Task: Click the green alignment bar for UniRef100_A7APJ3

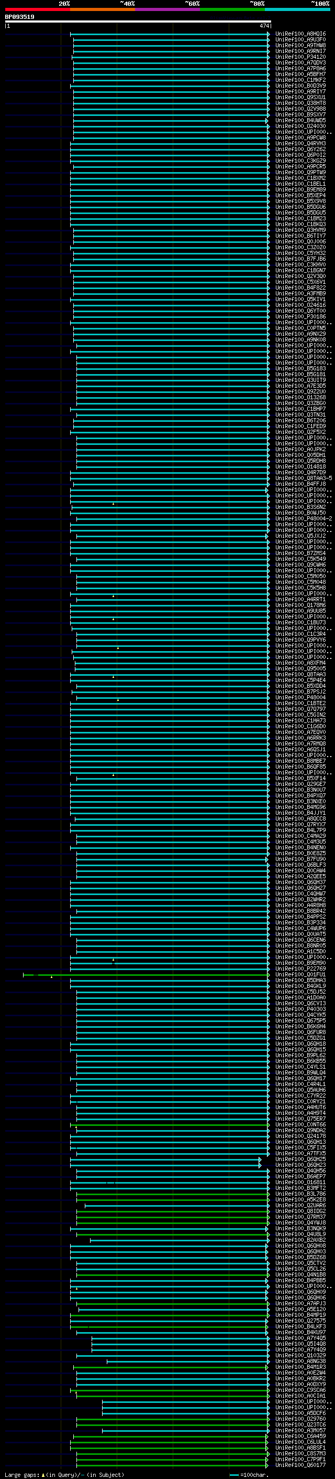Action: (173, 1304)
